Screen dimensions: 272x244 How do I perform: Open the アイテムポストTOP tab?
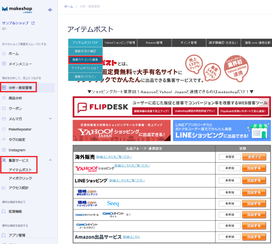tap(85, 43)
